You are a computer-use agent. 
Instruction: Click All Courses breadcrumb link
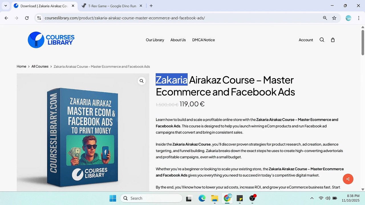click(x=40, y=66)
